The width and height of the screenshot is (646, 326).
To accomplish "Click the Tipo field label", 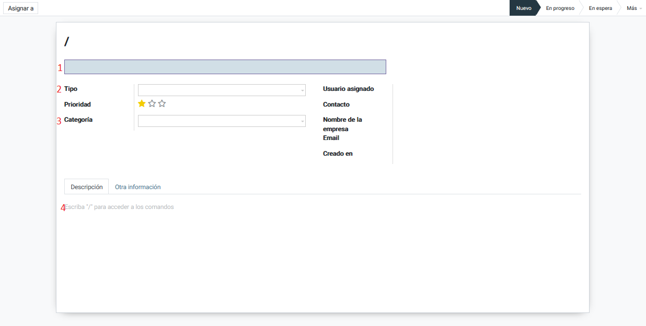I will point(71,89).
